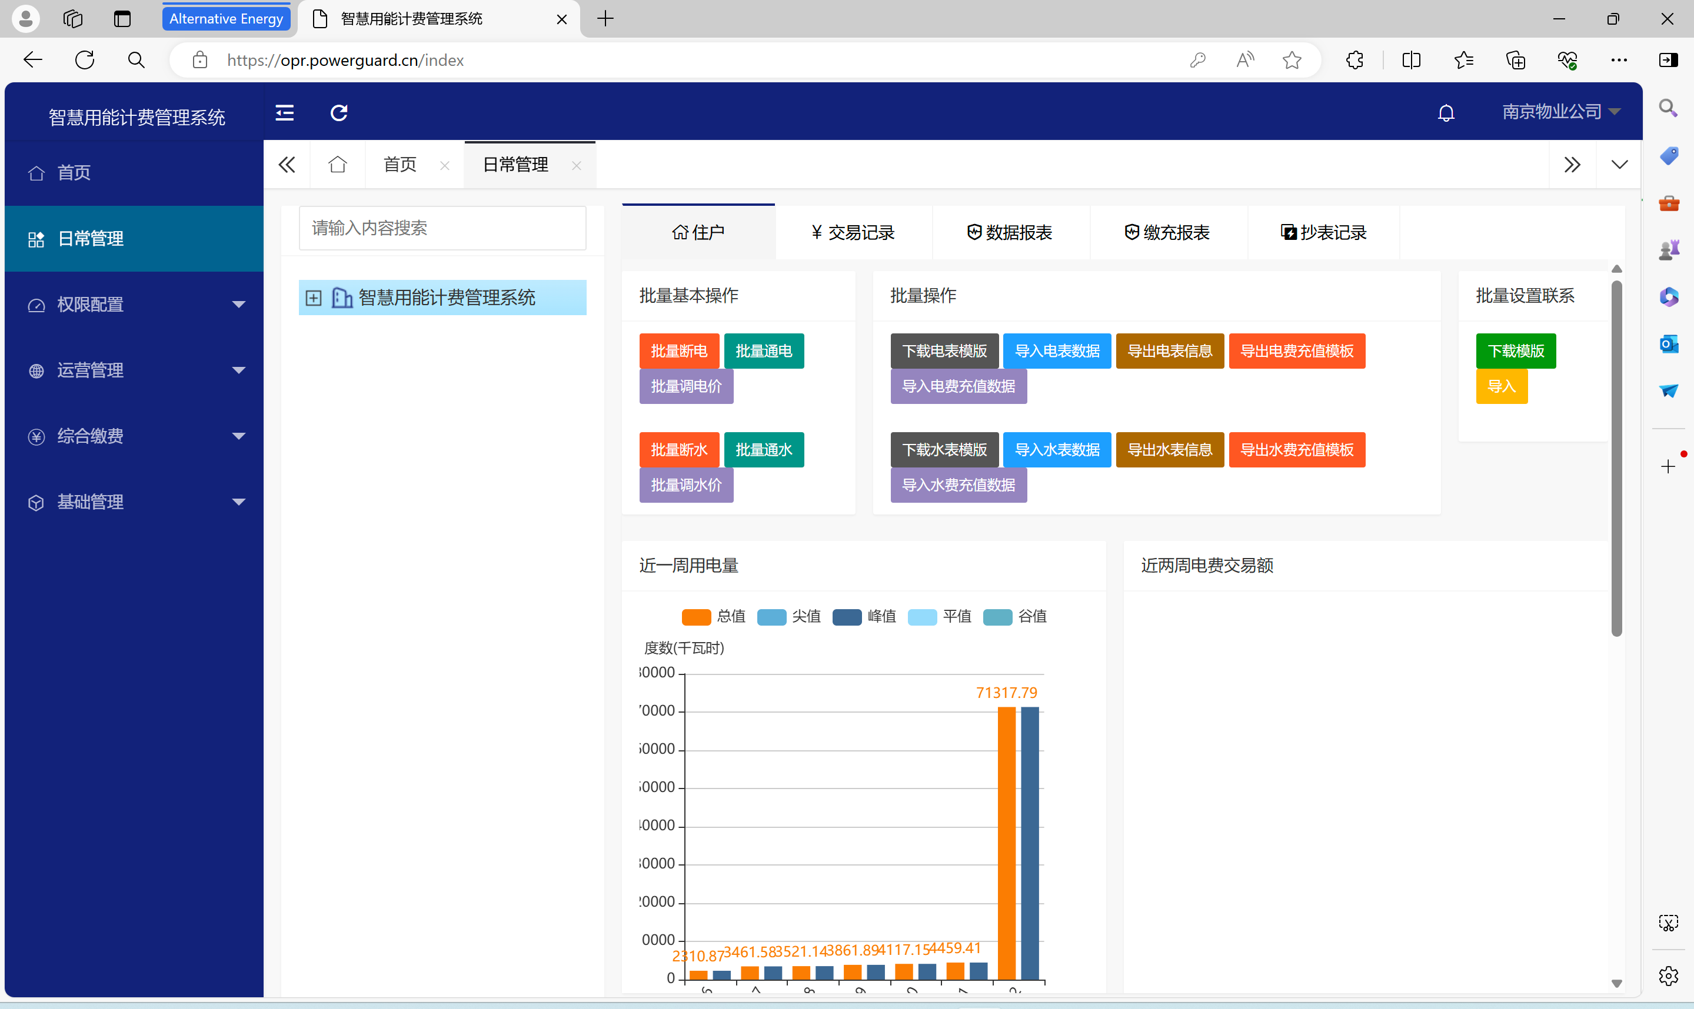Open Edge sidebar settings gear
The width and height of the screenshot is (1694, 1009).
pyautogui.click(x=1668, y=975)
